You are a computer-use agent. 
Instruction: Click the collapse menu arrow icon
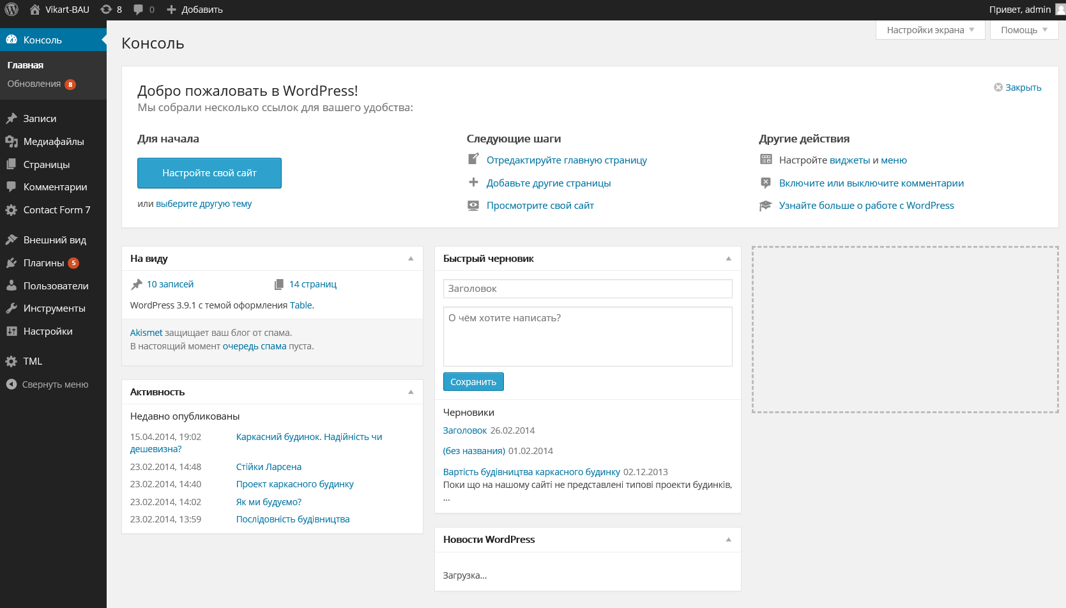11,384
